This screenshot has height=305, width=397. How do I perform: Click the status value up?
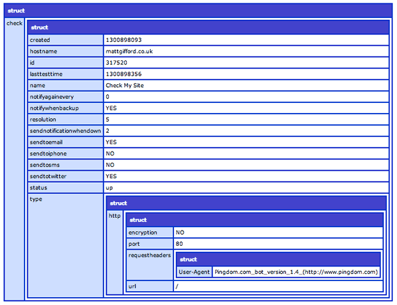[x=110, y=188]
